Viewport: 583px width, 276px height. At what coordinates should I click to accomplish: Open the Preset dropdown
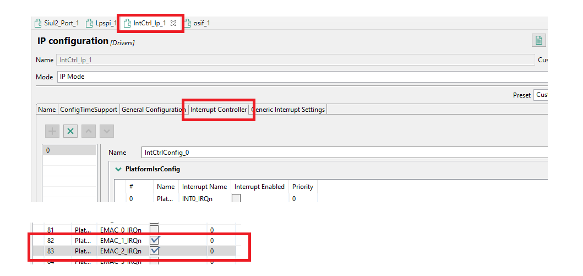[541, 95]
